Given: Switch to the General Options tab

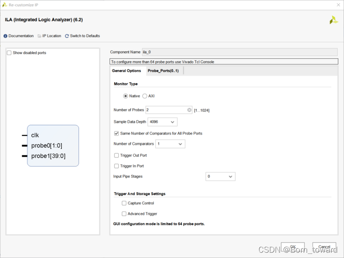Looking at the screenshot, I should point(126,71).
